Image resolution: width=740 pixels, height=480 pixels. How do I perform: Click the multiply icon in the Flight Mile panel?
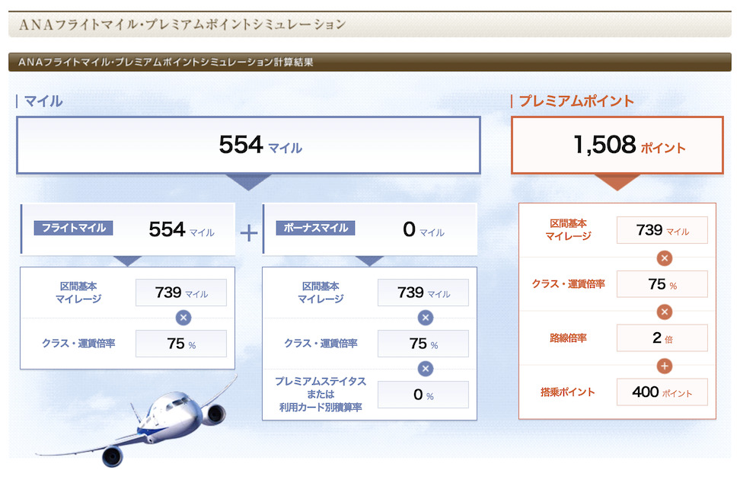[183, 318]
